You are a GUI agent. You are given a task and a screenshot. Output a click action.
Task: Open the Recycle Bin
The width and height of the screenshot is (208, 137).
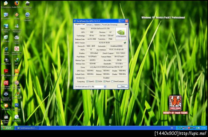6,39
